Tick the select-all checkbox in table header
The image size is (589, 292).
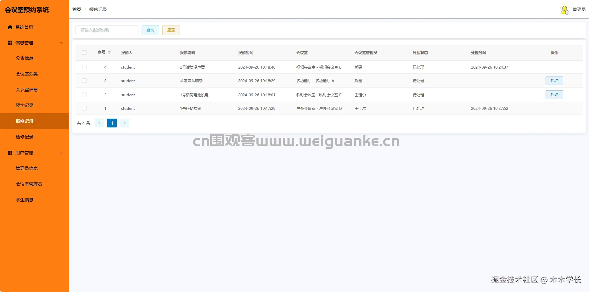(84, 53)
